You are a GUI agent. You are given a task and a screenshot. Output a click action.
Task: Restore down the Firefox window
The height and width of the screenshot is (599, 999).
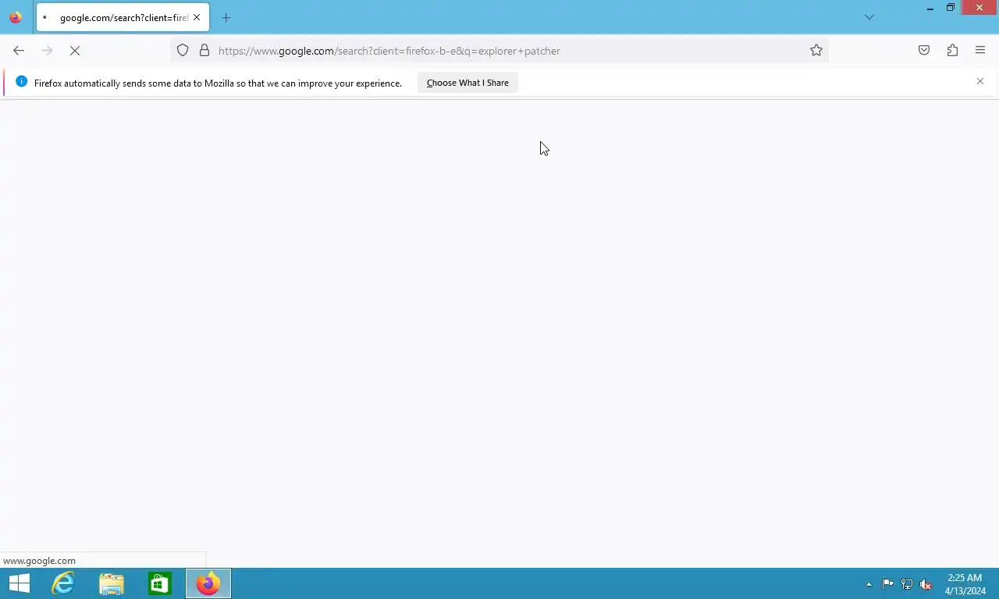pos(951,8)
